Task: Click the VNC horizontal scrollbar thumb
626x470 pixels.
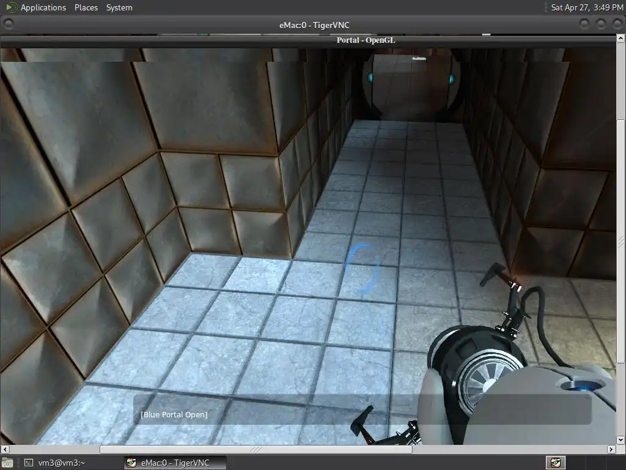Action: (x=256, y=449)
